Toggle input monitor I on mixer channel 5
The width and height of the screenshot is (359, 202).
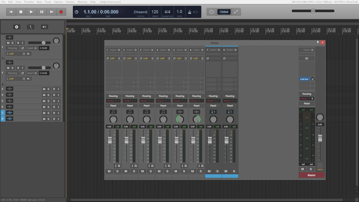(x=182, y=166)
